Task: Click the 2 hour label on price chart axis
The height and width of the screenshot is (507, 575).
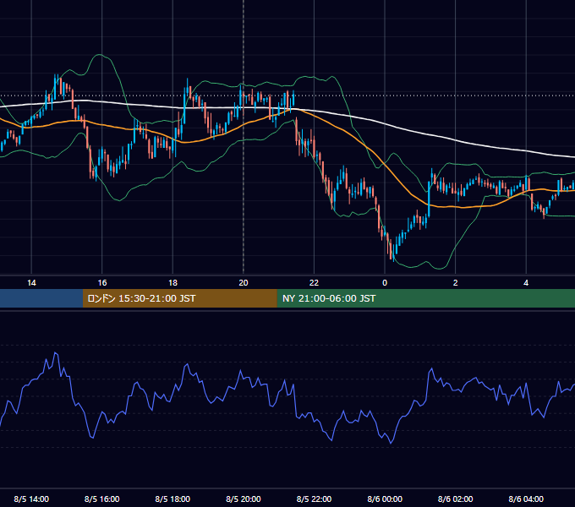Action: tap(456, 283)
